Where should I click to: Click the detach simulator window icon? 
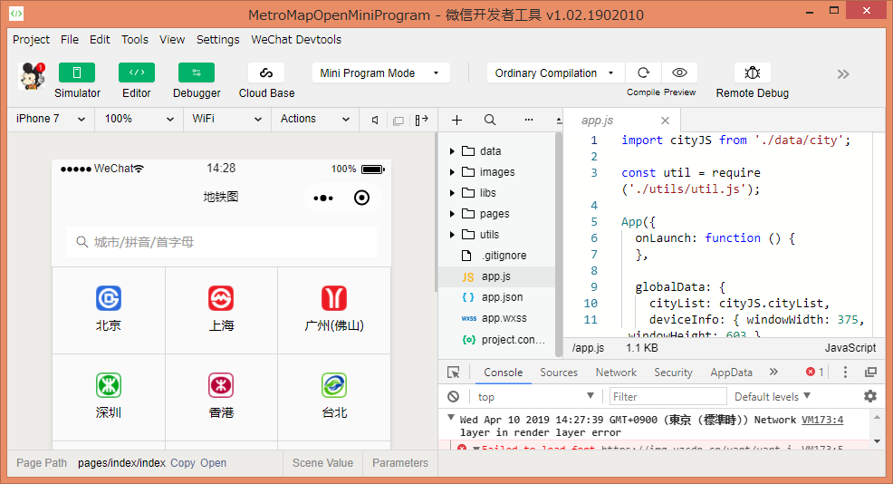398,121
